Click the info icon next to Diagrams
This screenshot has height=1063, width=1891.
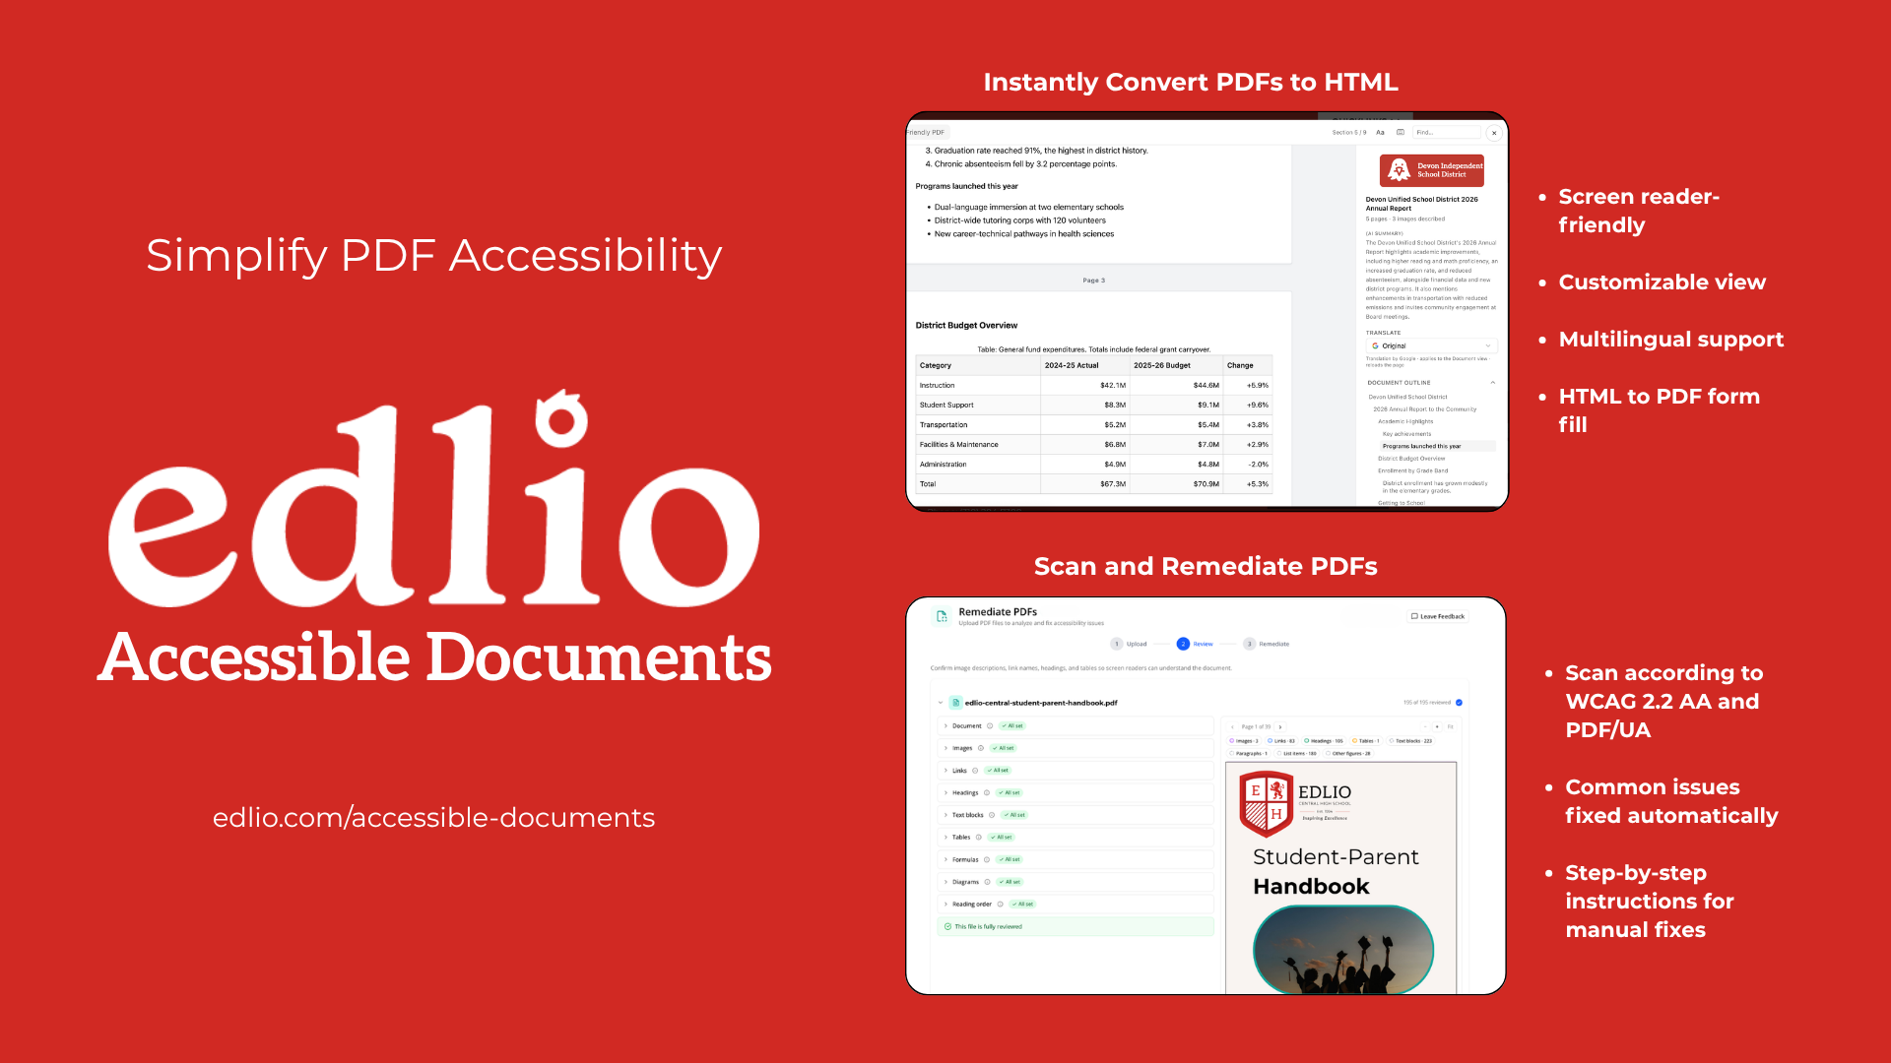pos(987,882)
